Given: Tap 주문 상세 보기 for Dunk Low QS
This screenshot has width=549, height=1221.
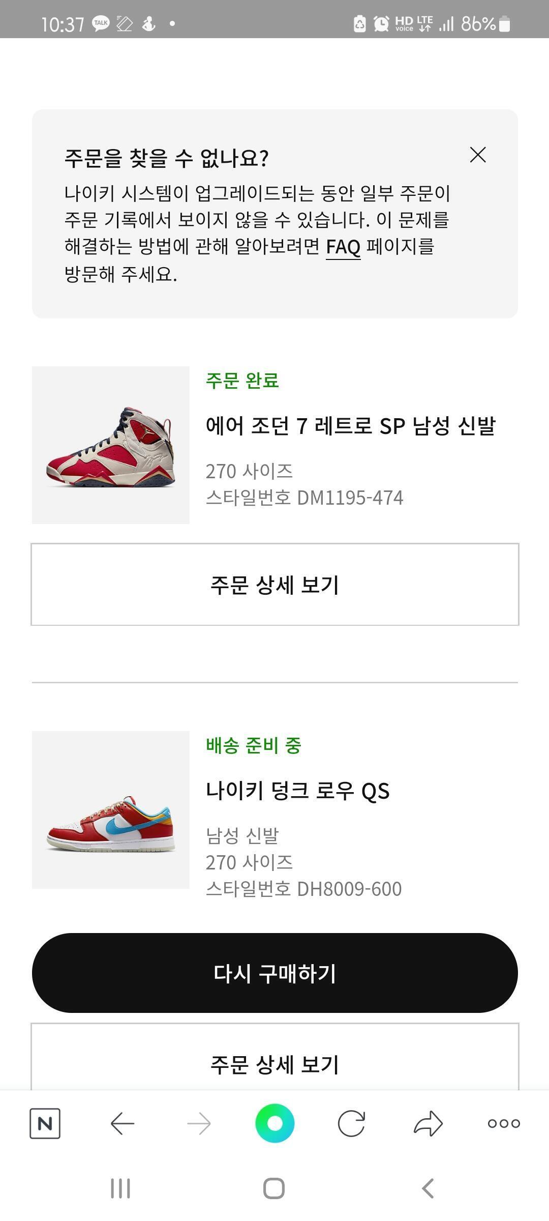Looking at the screenshot, I should [275, 1058].
